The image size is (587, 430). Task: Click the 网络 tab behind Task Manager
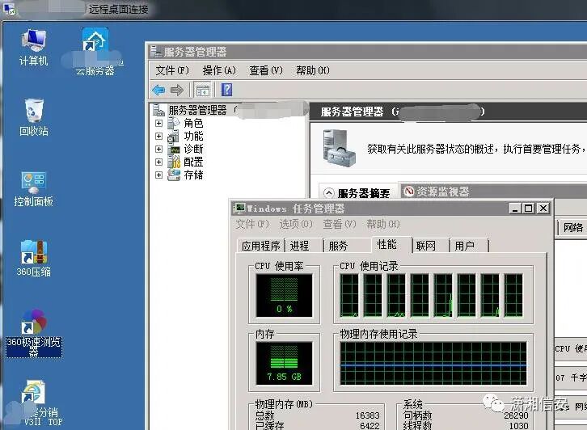pos(572,228)
